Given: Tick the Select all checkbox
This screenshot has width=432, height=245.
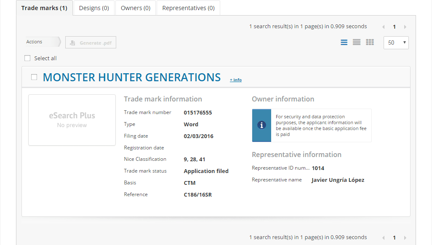Looking at the screenshot, I should pos(27,58).
